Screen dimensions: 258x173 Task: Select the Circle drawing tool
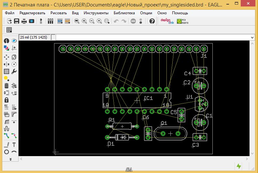point(6,152)
